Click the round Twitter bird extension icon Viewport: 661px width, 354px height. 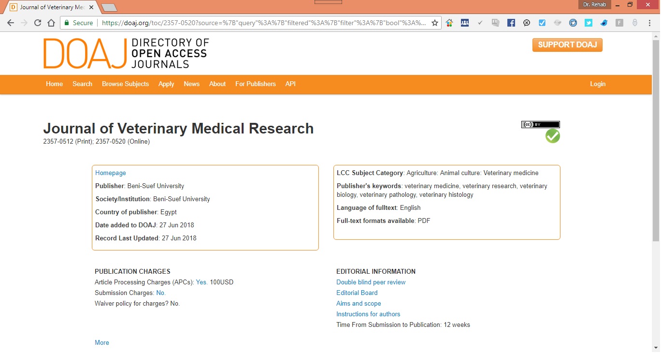click(x=573, y=23)
